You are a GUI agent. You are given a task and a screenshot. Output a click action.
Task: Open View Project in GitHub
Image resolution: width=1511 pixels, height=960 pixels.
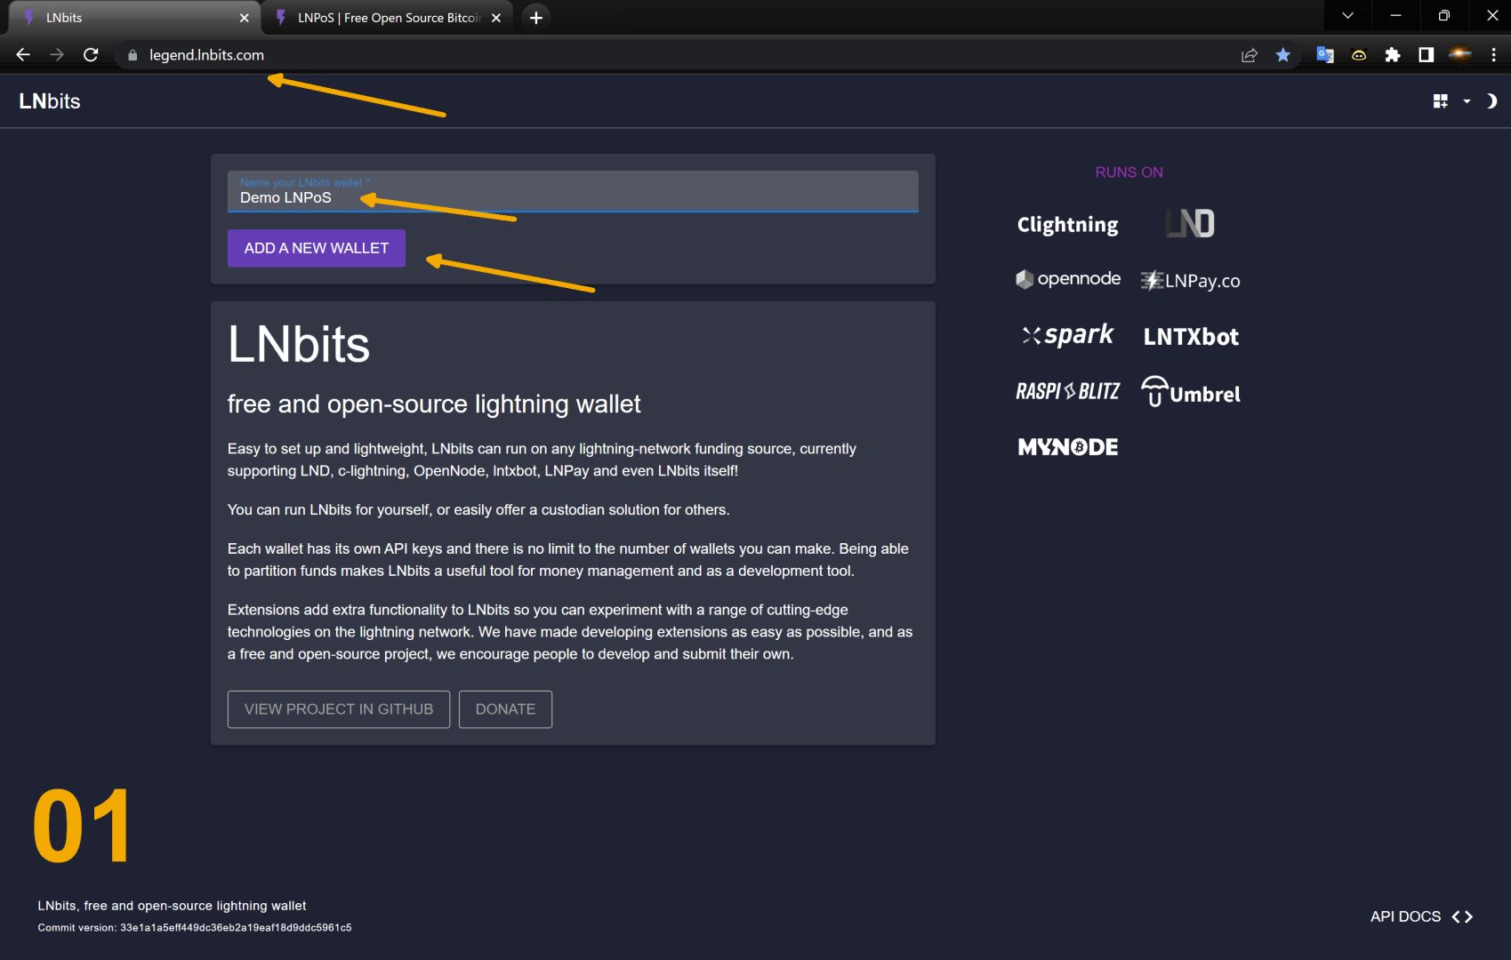coord(338,709)
